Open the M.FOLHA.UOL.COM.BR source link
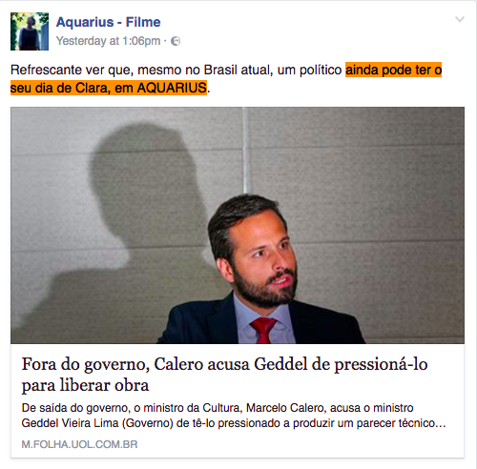 click(79, 444)
